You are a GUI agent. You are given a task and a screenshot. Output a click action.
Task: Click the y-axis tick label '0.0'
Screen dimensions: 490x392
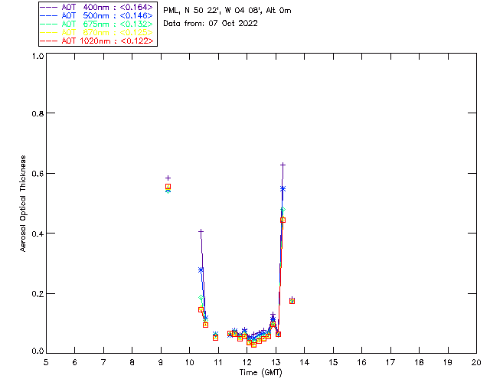point(38,351)
